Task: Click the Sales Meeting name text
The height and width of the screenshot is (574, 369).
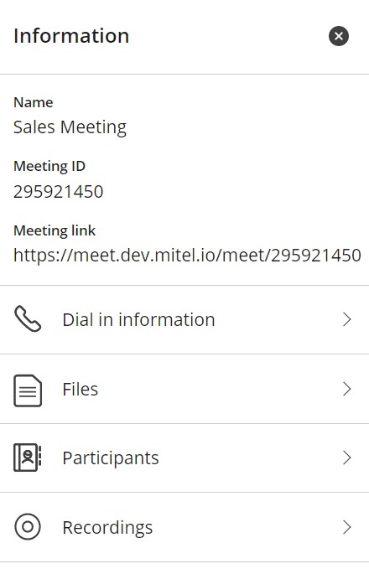Action: coord(70,127)
